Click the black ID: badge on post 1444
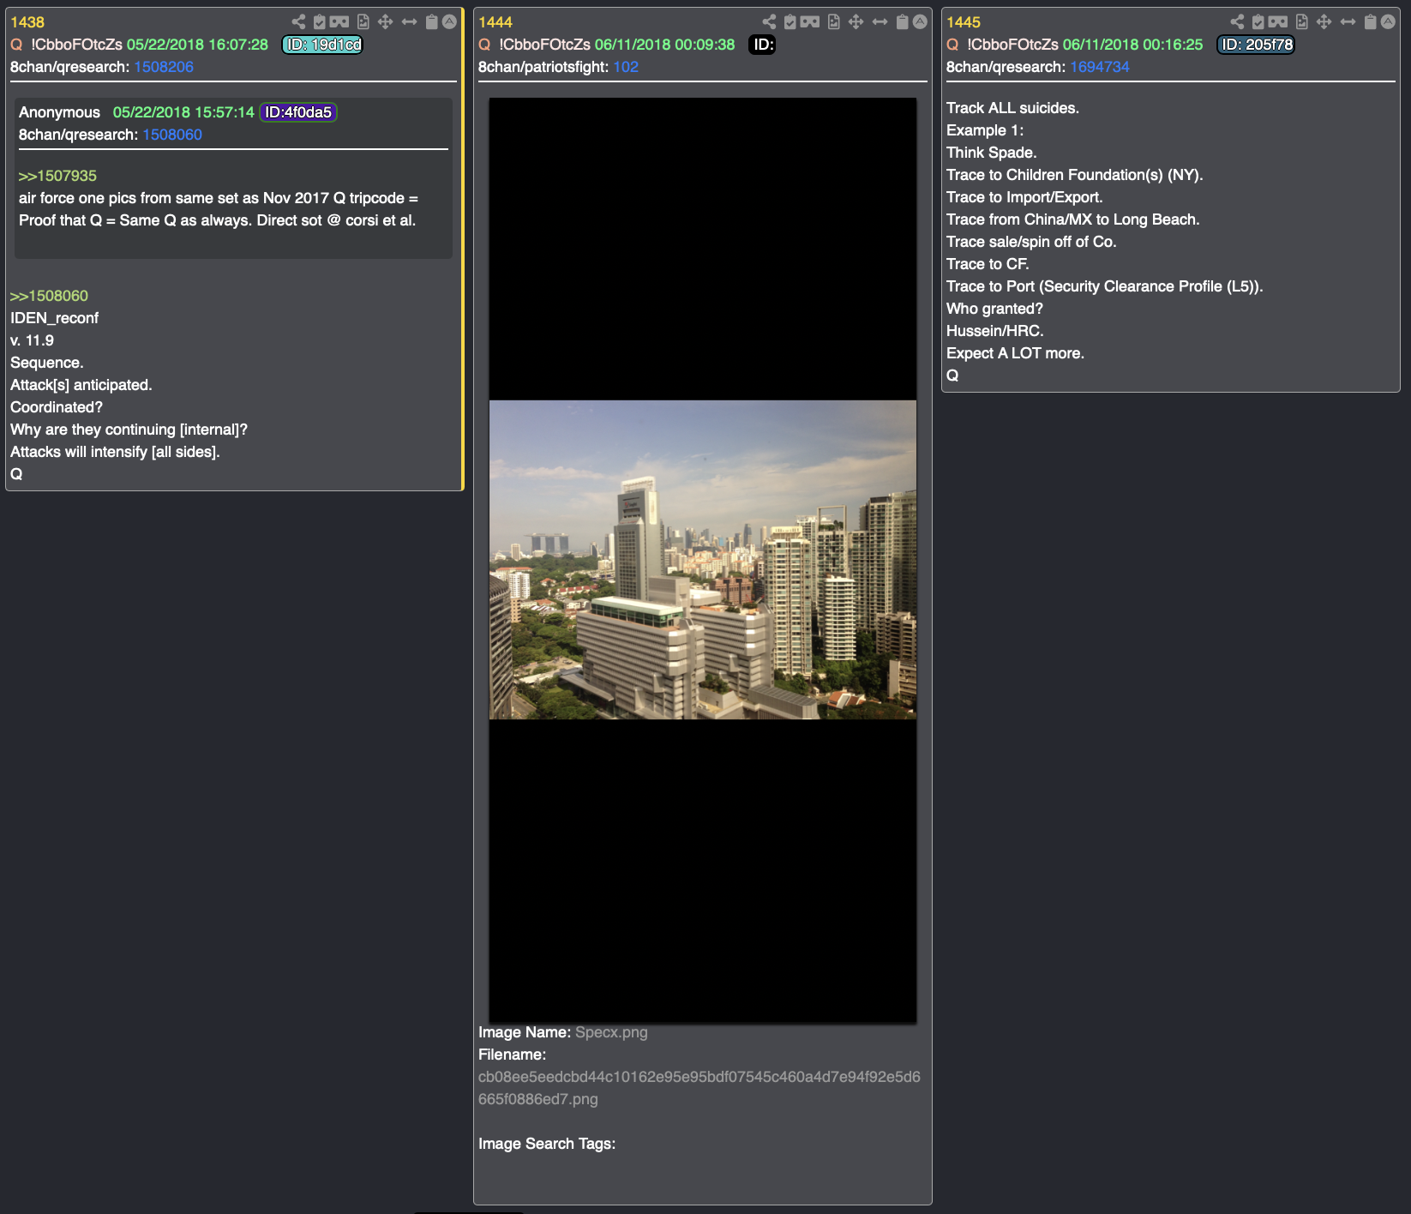The height and width of the screenshot is (1214, 1411). 763,45
